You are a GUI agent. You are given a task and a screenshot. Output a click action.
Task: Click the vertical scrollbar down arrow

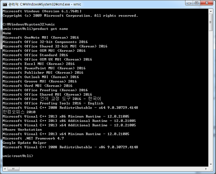coord(211,164)
